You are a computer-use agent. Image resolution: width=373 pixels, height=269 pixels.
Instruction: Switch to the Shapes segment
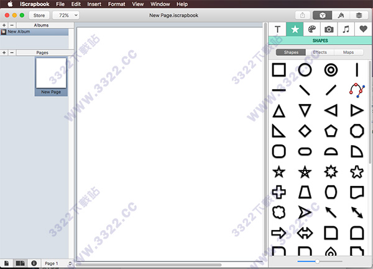pos(291,52)
